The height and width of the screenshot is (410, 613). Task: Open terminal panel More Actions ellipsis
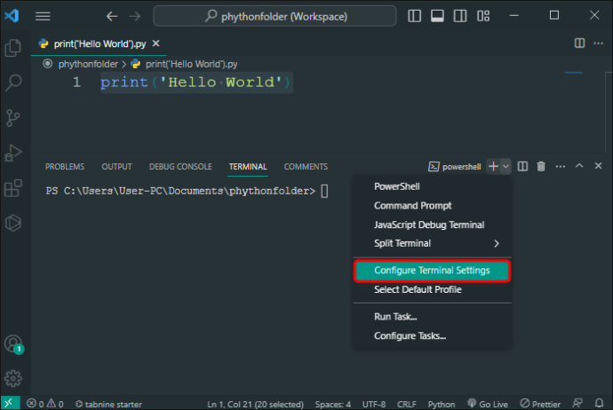pyautogui.click(x=561, y=166)
